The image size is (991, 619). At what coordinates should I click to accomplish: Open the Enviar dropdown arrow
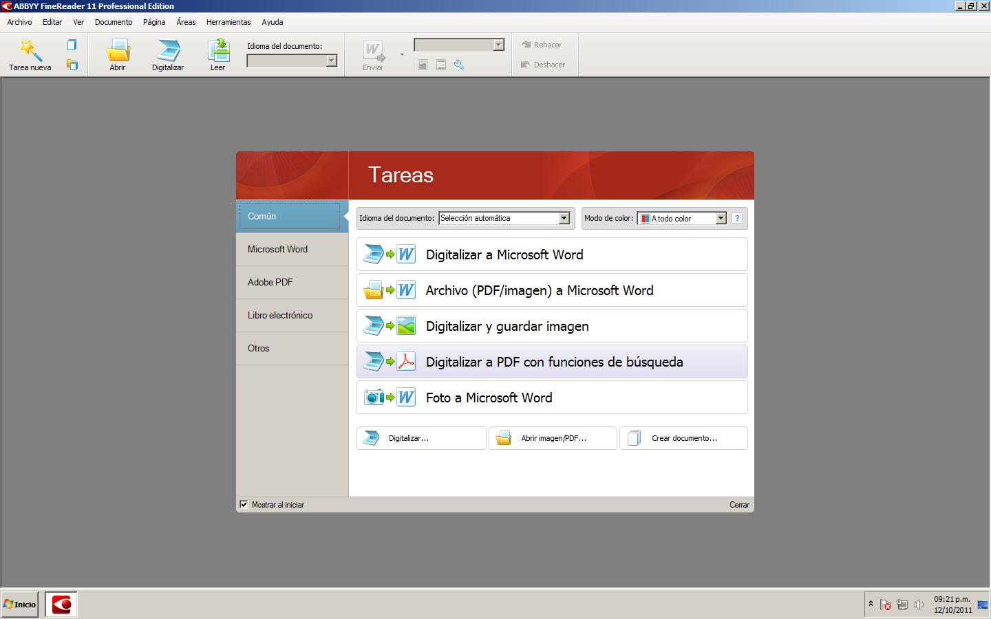click(x=402, y=55)
